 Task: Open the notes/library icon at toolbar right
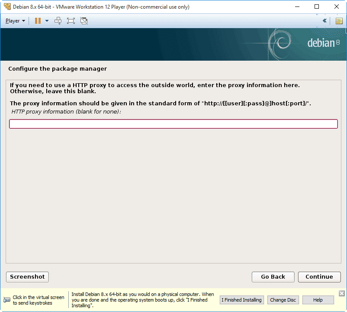click(339, 21)
